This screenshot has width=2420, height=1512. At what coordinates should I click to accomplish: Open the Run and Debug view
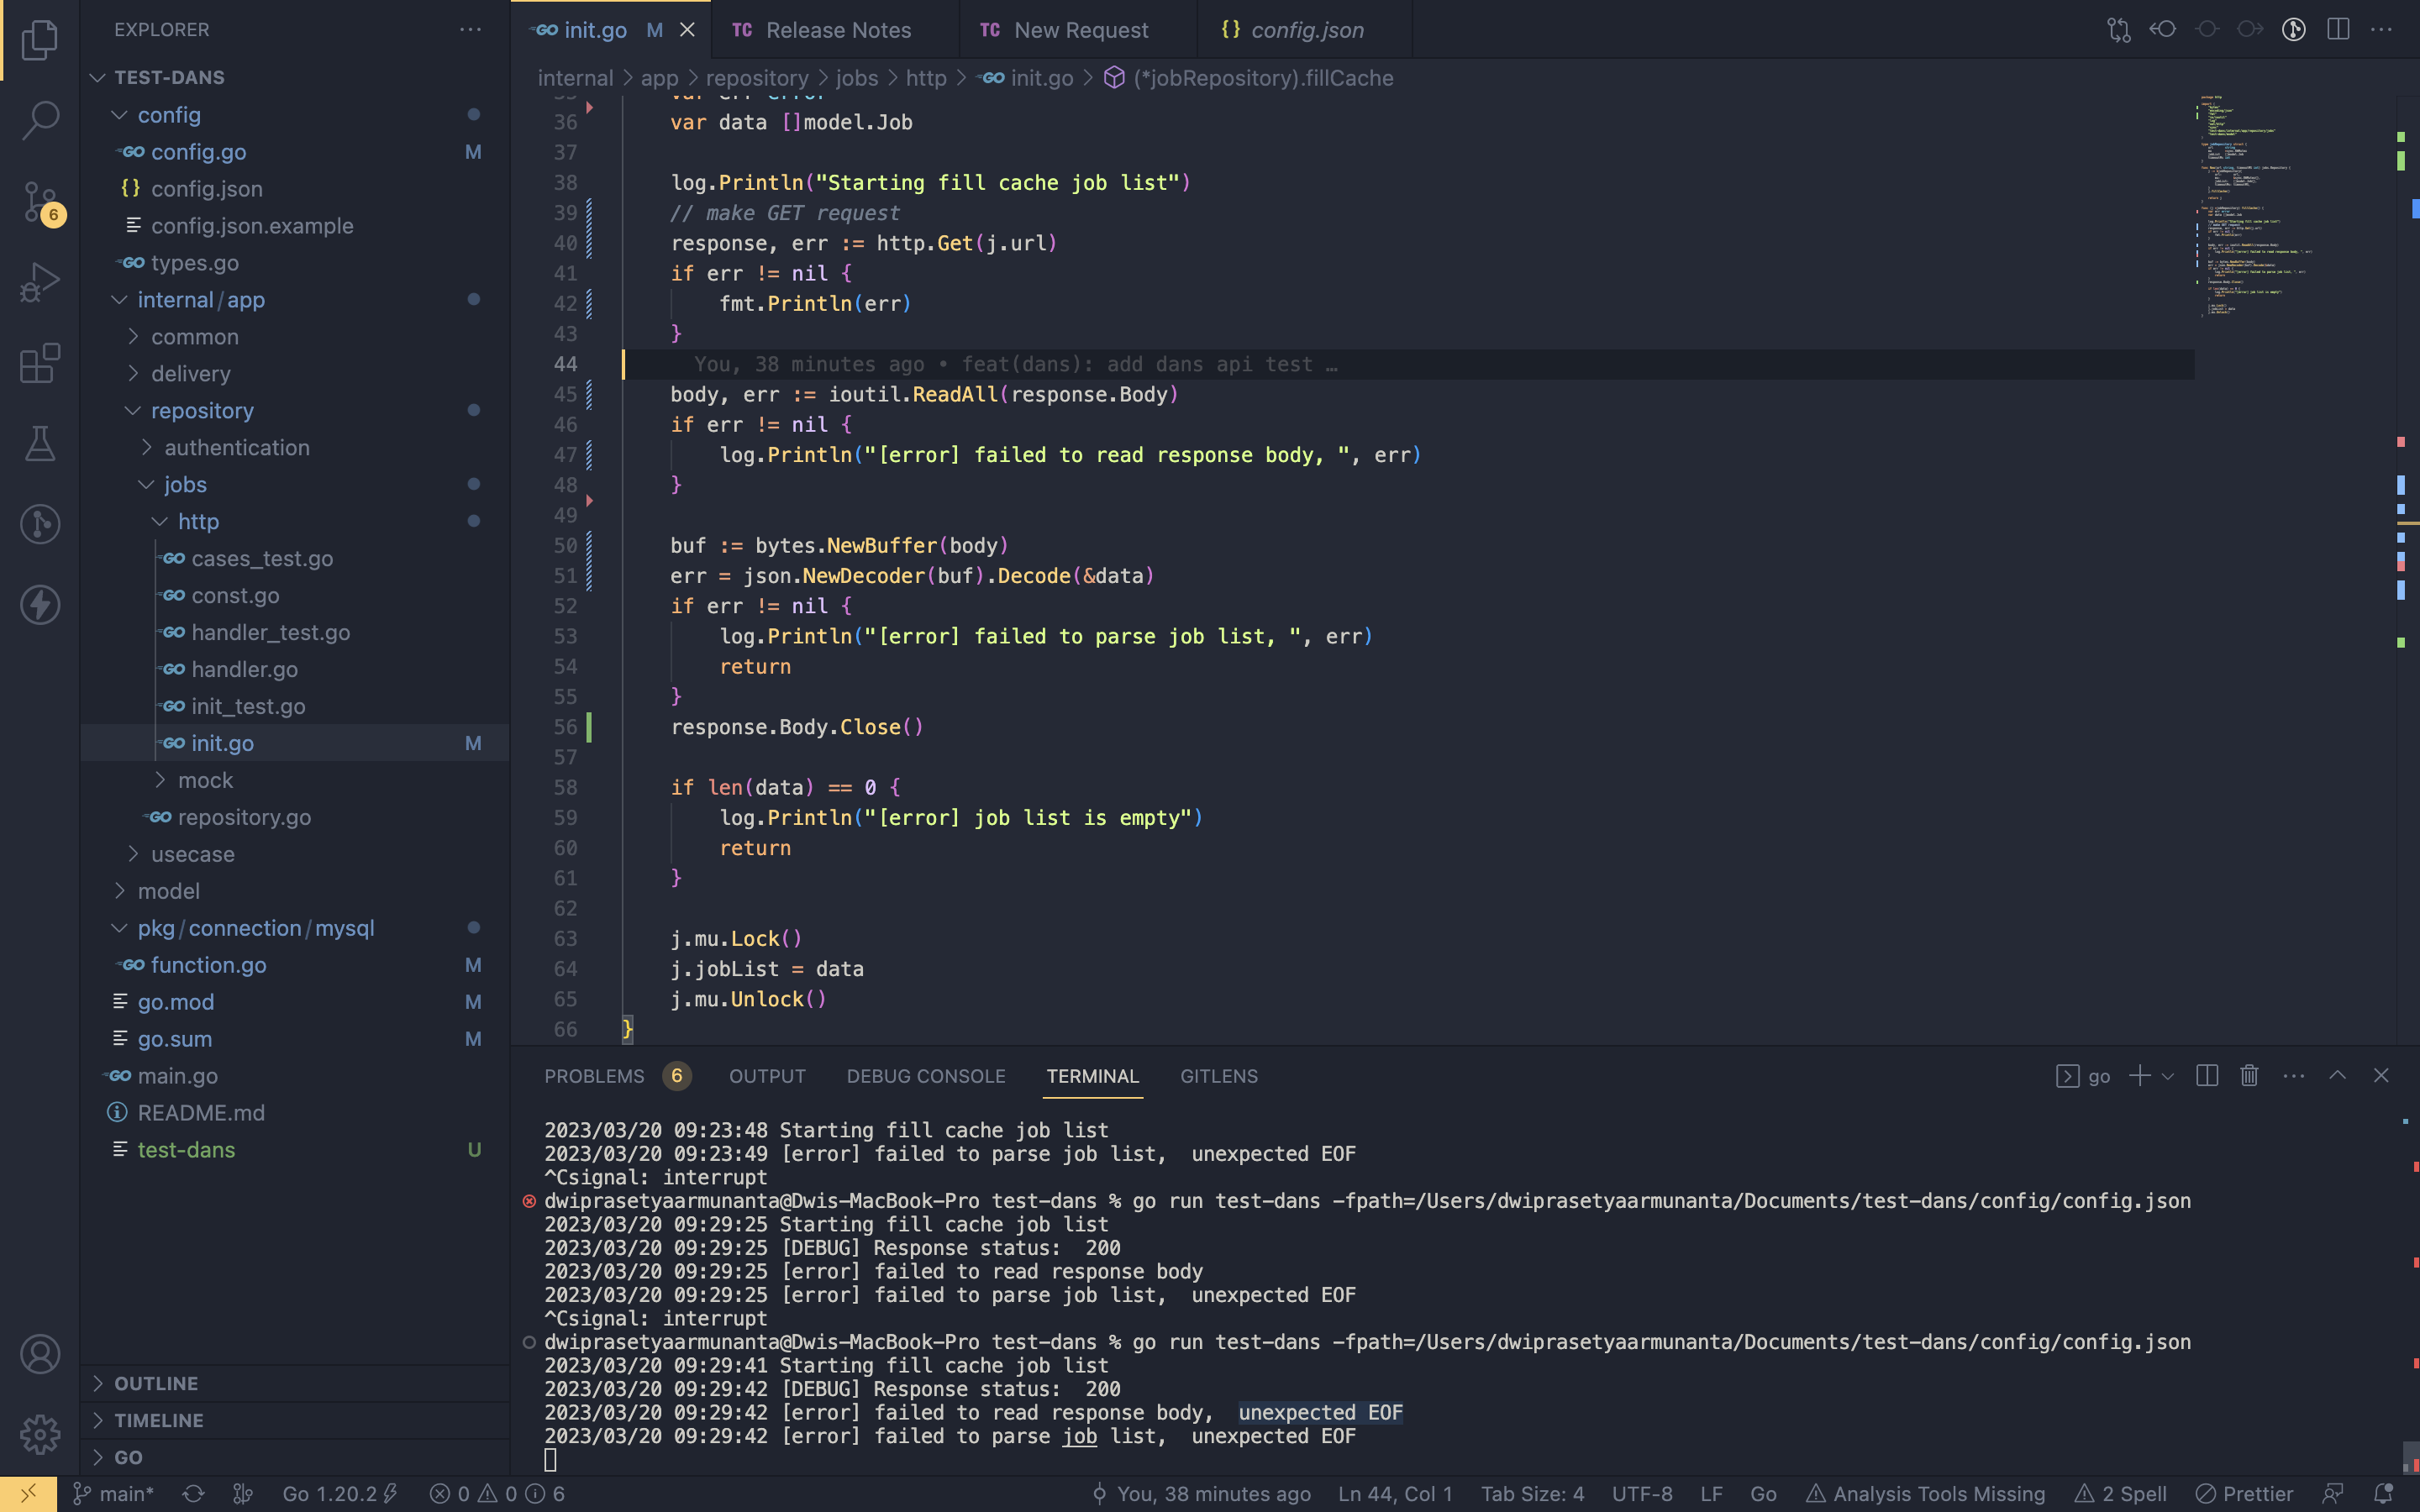40,283
